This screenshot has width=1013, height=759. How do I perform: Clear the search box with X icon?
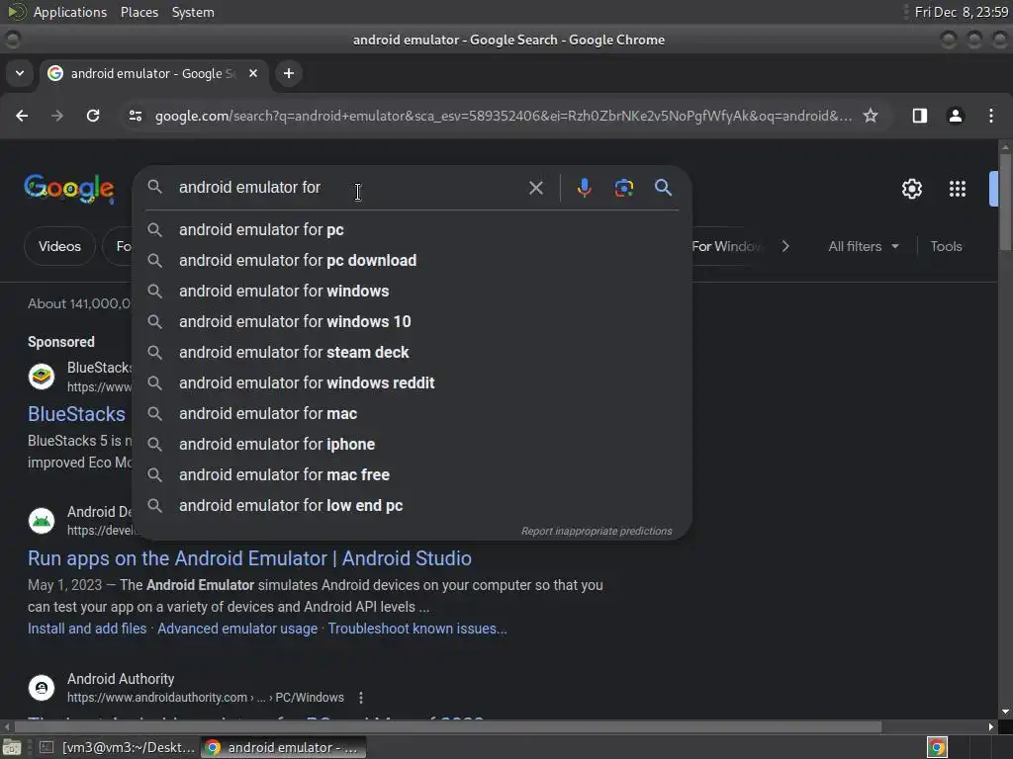tap(535, 188)
